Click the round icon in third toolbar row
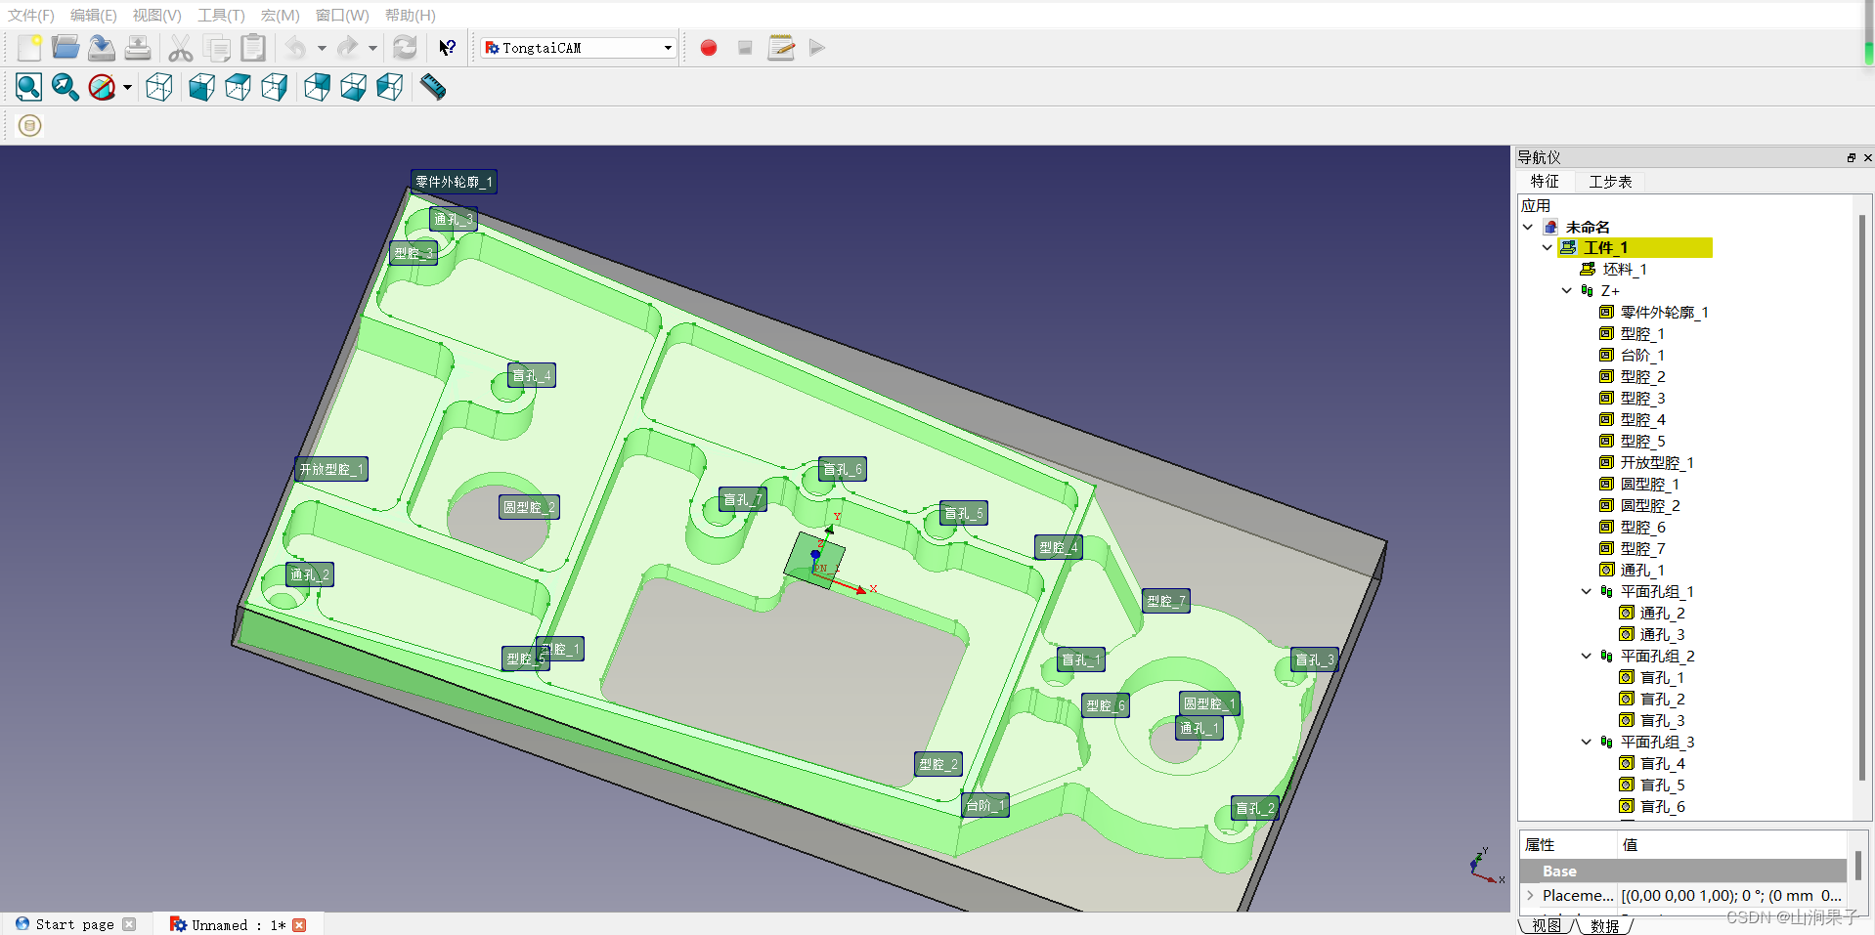 pyautogui.click(x=30, y=125)
